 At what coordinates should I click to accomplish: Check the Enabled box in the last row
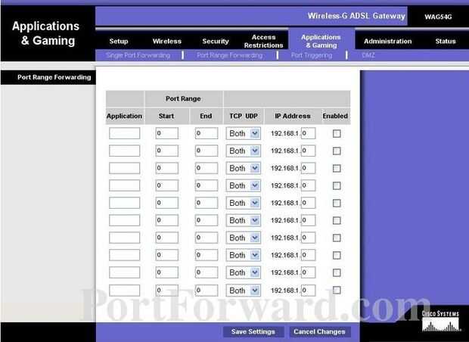(337, 290)
